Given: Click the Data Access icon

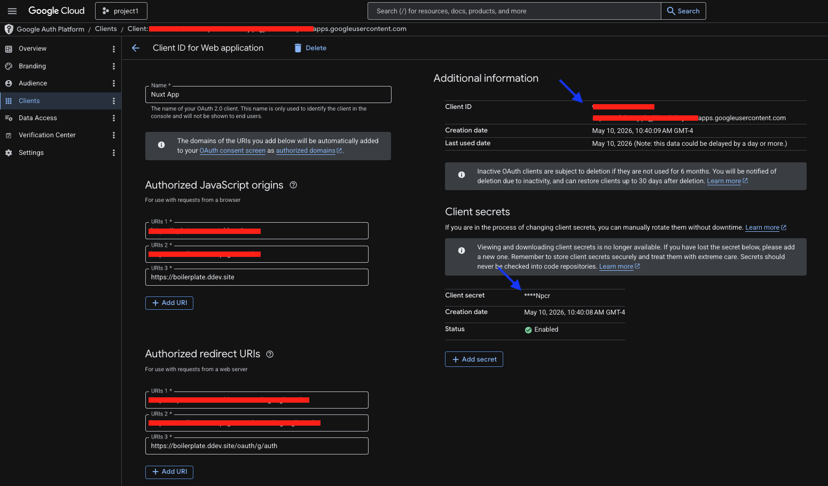Looking at the screenshot, I should [9, 118].
